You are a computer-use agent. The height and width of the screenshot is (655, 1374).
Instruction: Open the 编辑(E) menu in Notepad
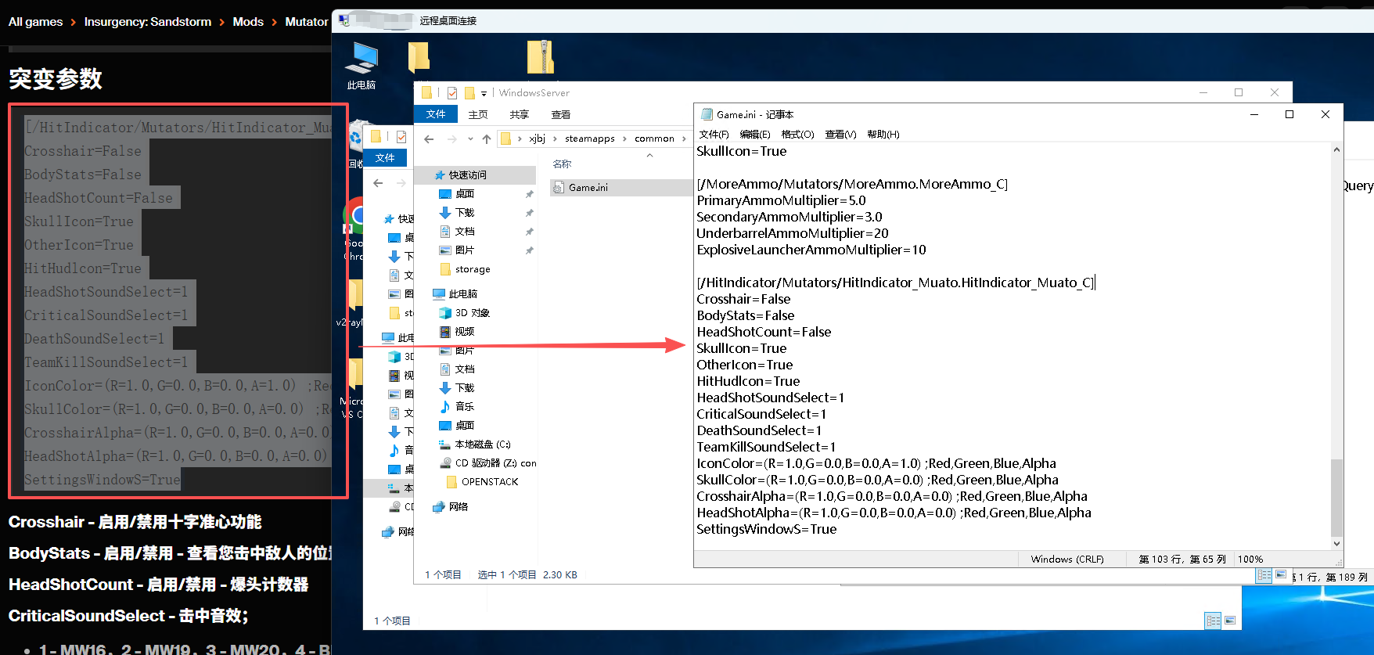point(754,135)
